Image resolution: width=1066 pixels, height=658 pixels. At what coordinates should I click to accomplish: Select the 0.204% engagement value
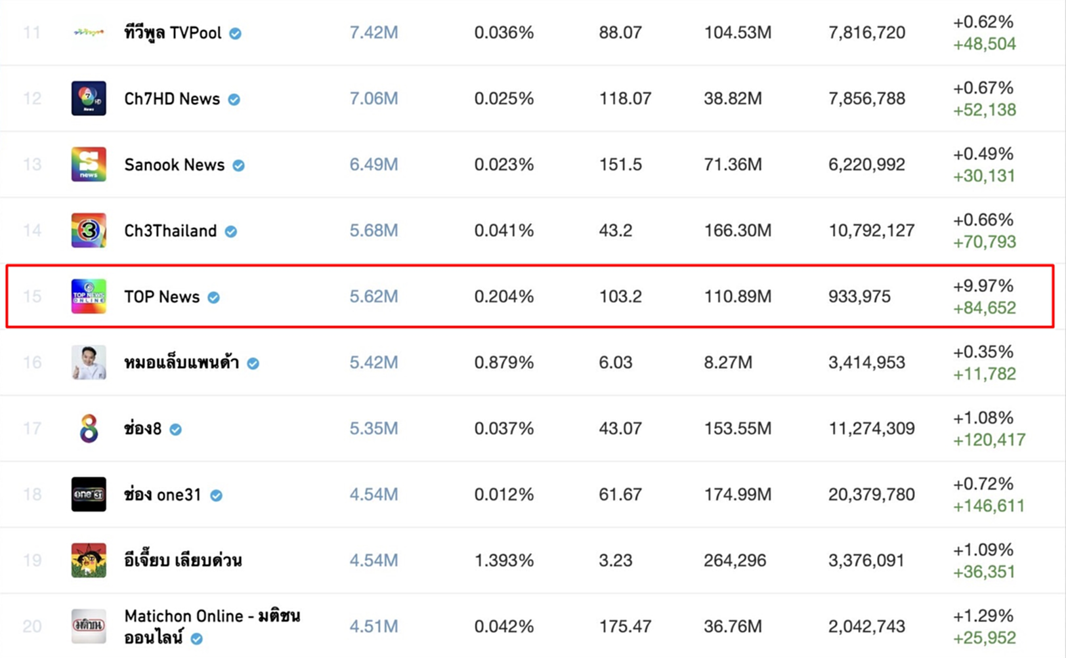tap(504, 297)
